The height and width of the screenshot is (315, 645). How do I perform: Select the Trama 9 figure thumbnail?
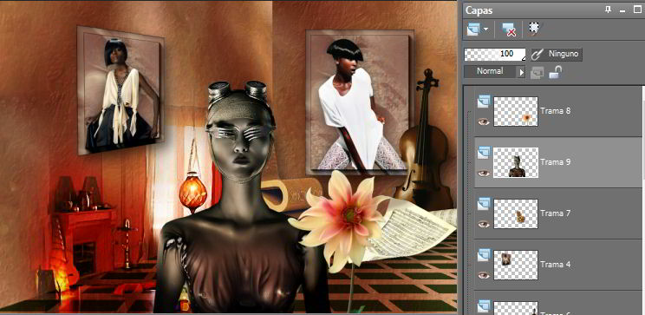point(516,162)
